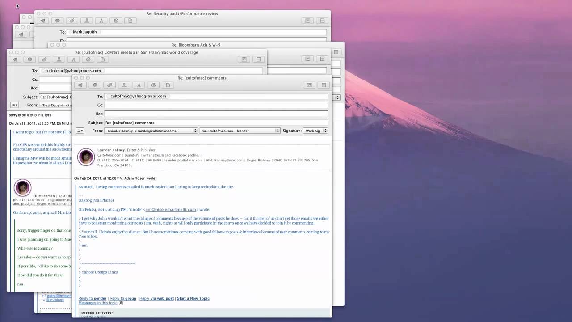The image size is (572, 322).
Task: Open Photo Browser in comments reply toolbar
Action: click(x=309, y=85)
